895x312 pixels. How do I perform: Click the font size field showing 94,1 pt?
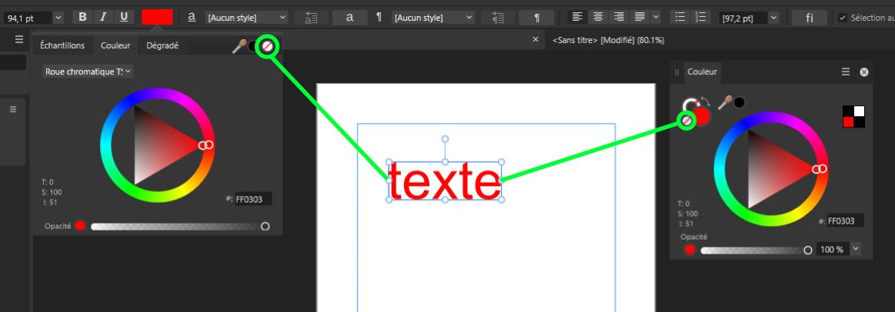coord(28,18)
